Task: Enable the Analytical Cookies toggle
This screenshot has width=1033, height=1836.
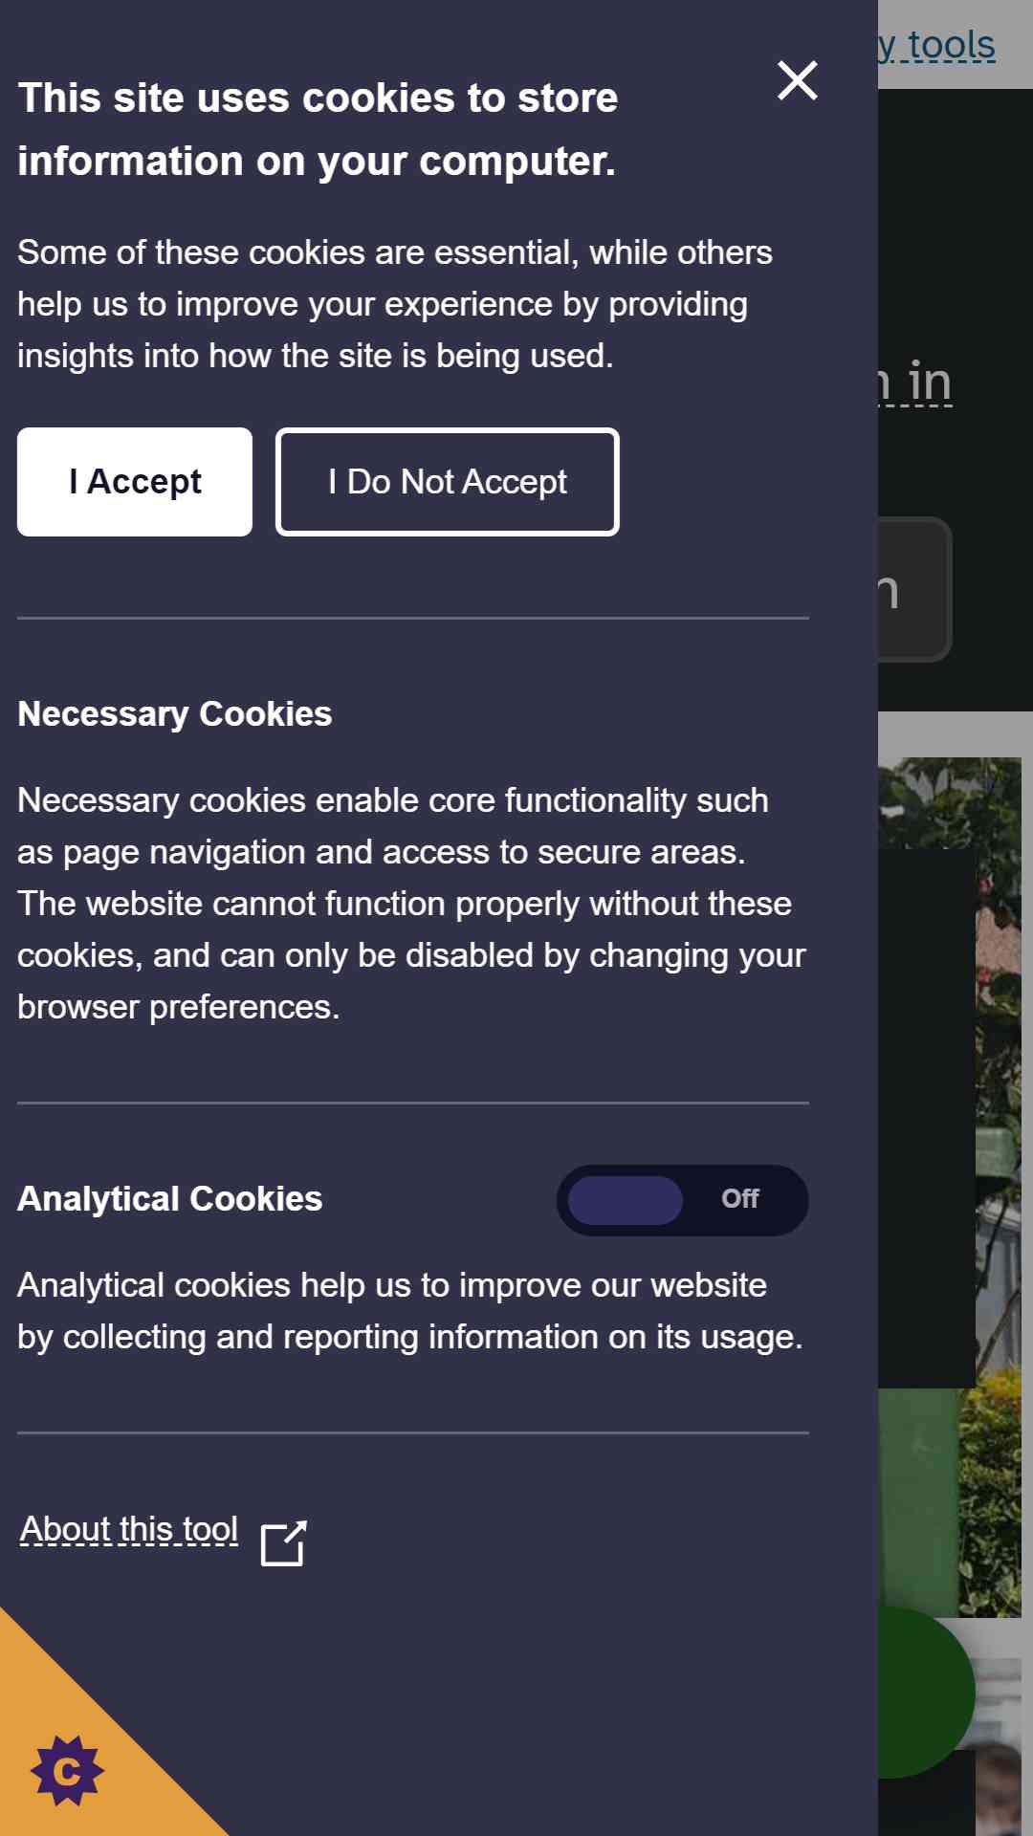Action: click(683, 1200)
